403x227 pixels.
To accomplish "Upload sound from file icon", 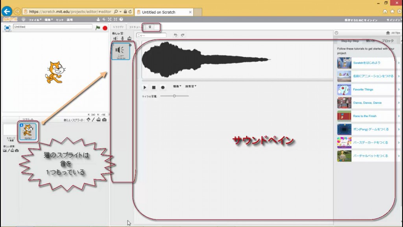I will coord(129,38).
